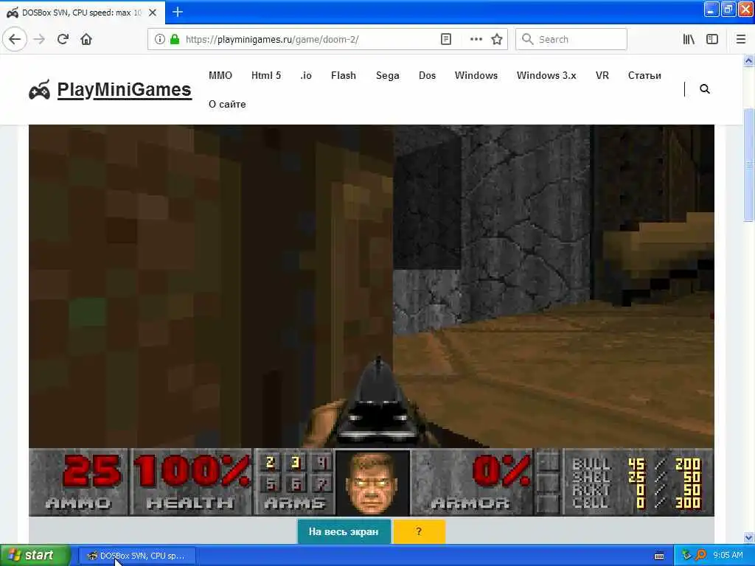
Task: Click the PlayMiniGames gamepad logo icon
Action: click(39, 90)
